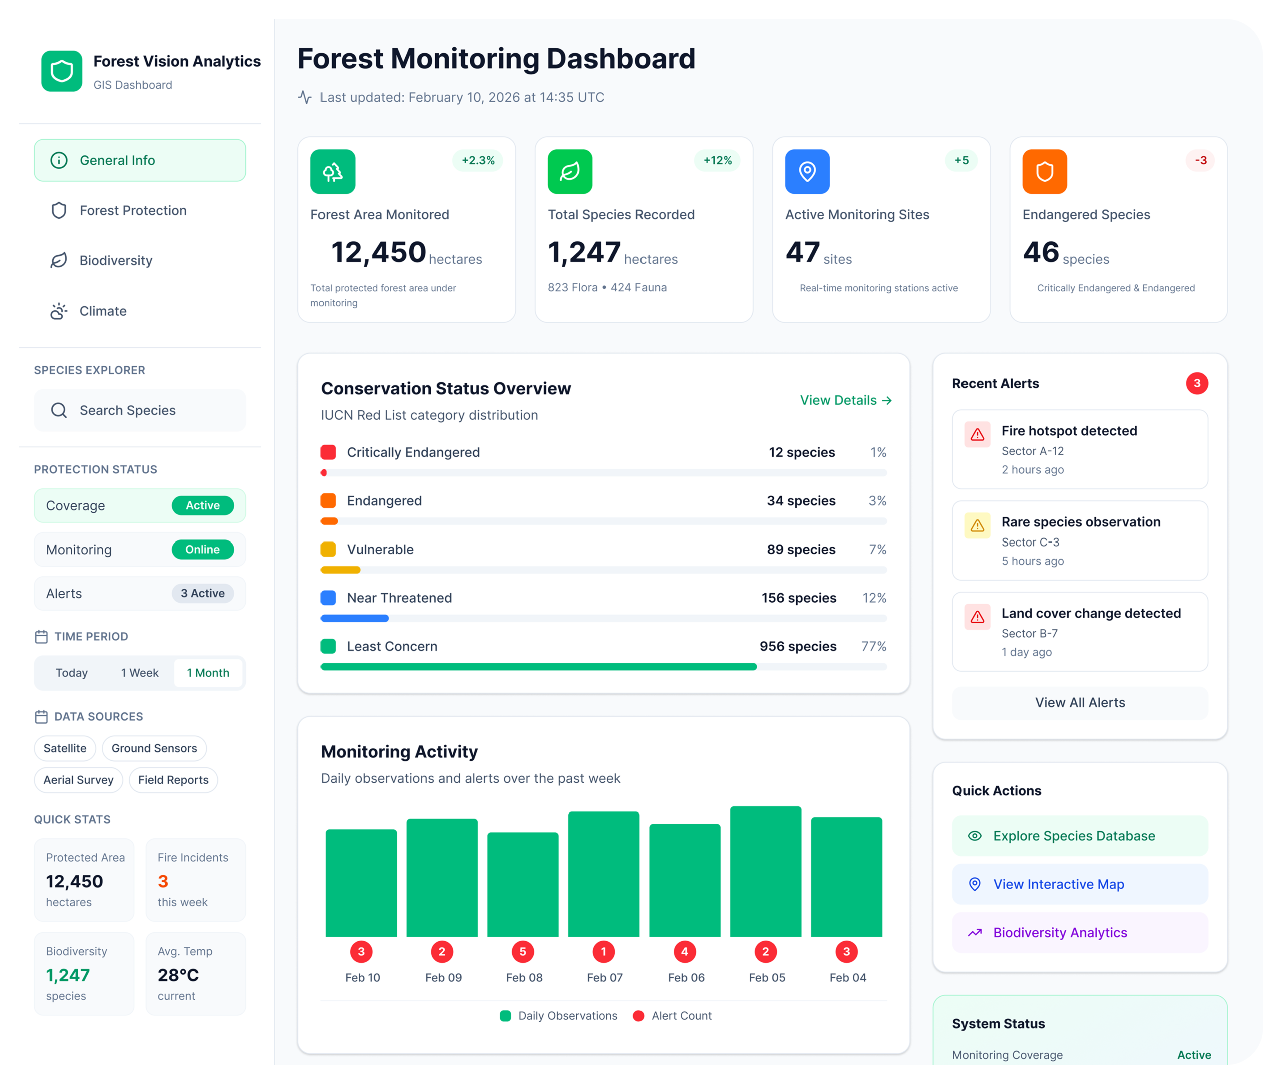Click the Climate sun icon in sidebar
The image size is (1282, 1084).
coord(59,311)
